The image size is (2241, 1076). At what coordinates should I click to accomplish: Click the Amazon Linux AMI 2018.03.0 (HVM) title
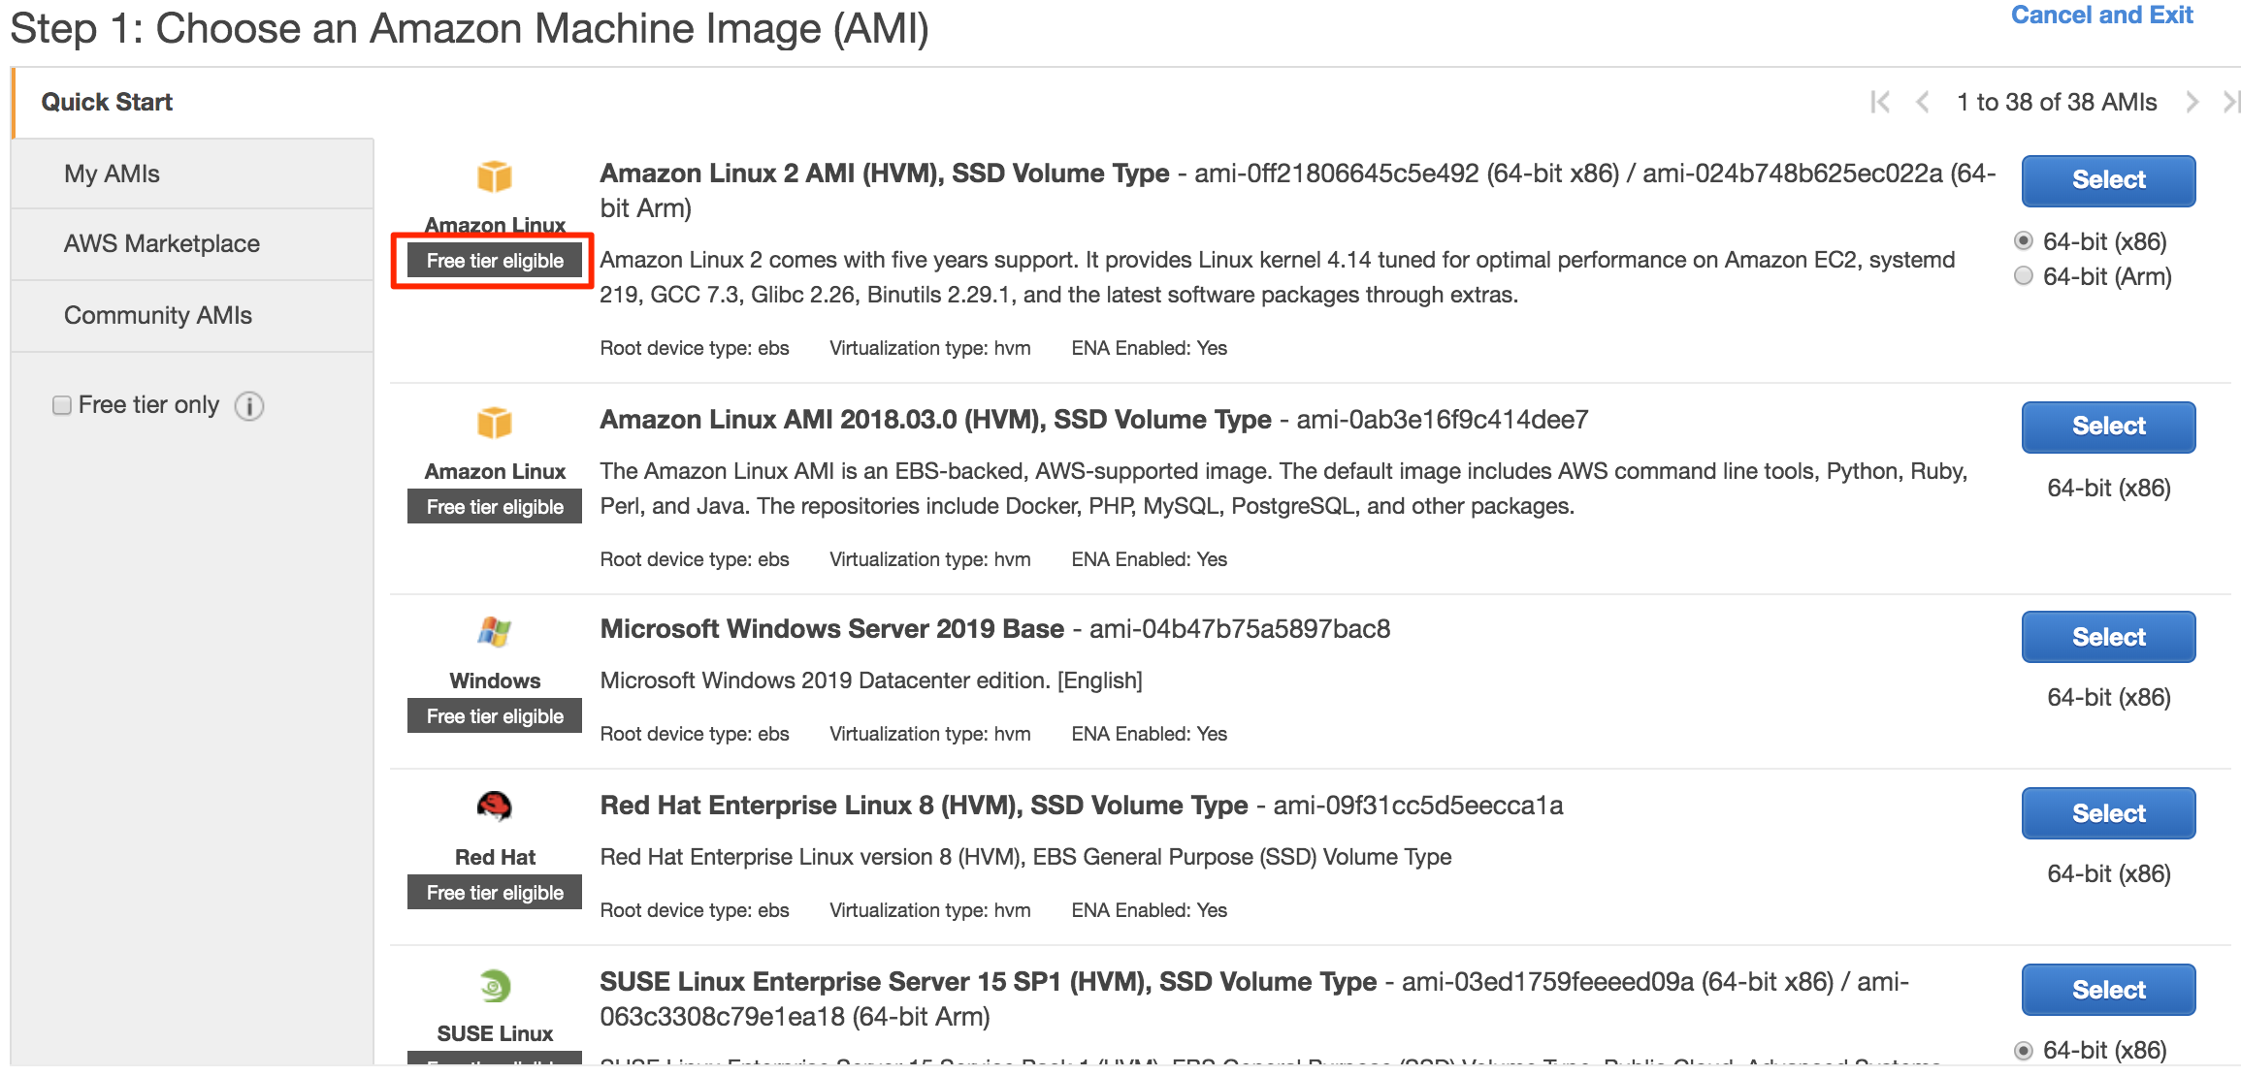(935, 420)
